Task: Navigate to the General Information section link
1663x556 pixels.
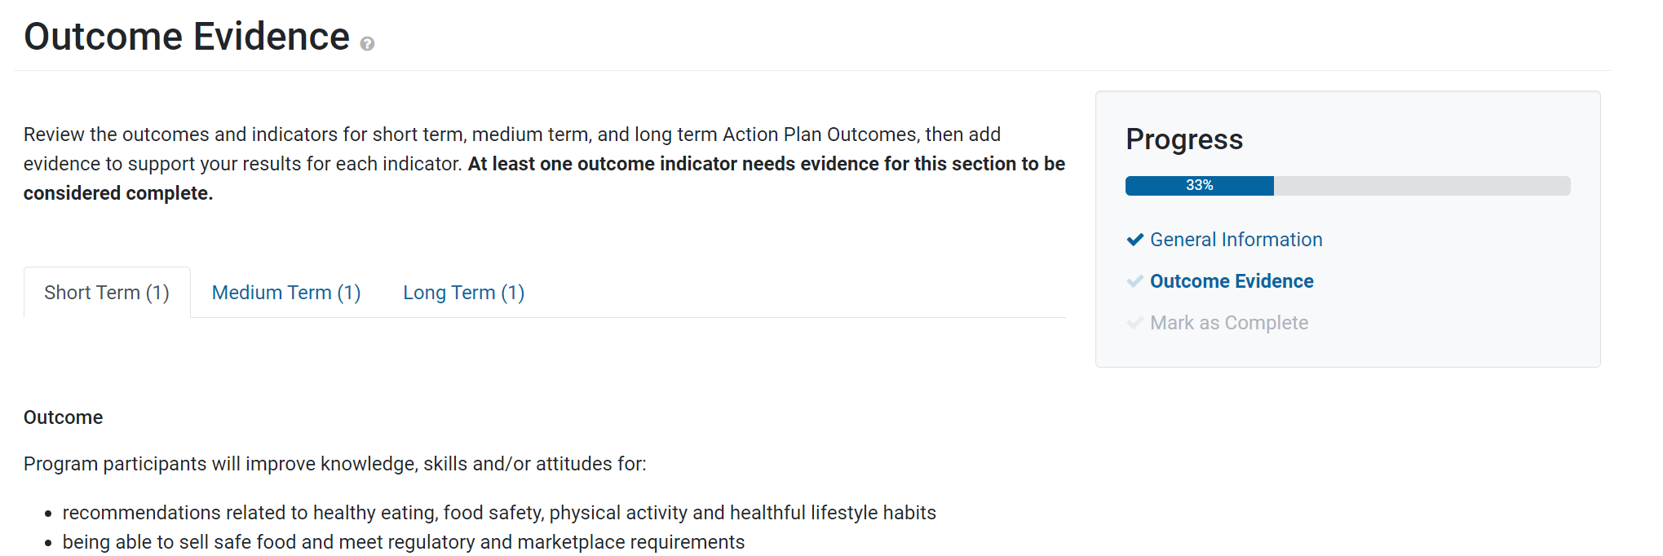Action: click(1236, 239)
